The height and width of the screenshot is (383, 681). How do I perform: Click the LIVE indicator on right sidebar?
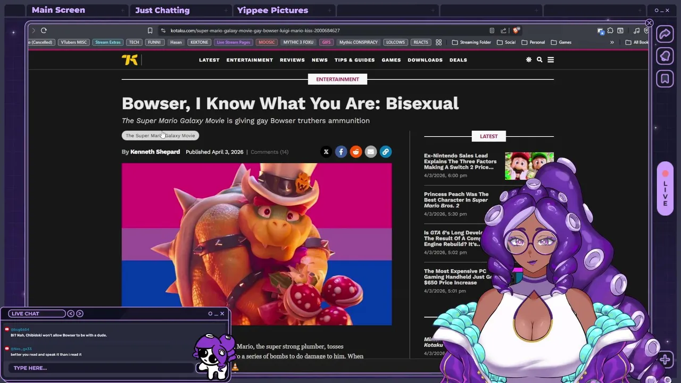pos(665,189)
